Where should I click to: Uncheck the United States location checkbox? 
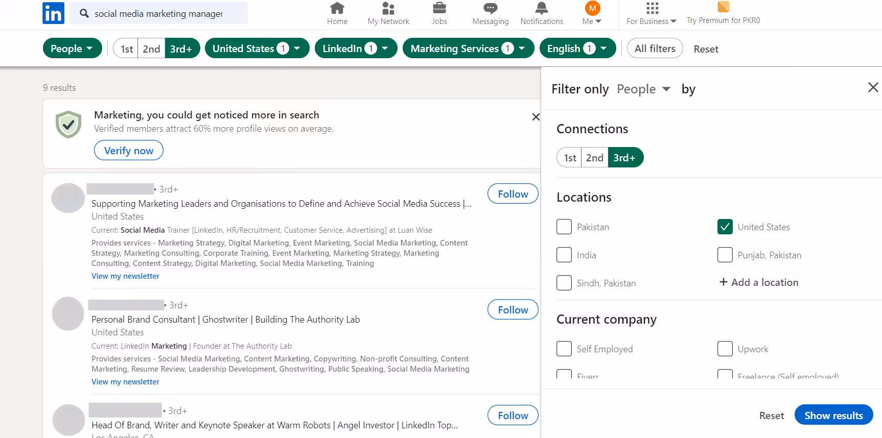tap(725, 227)
